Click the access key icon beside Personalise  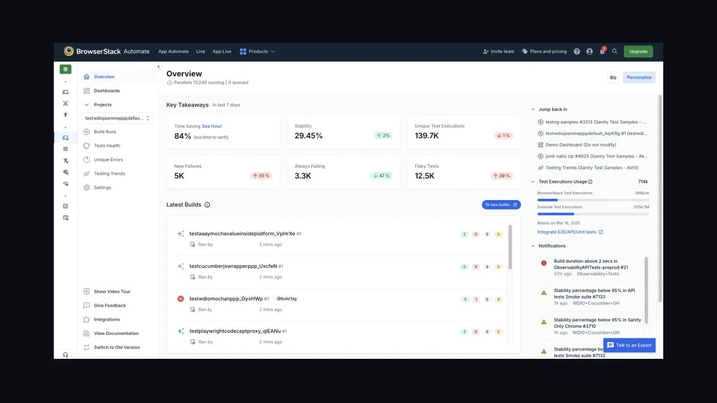click(x=613, y=78)
